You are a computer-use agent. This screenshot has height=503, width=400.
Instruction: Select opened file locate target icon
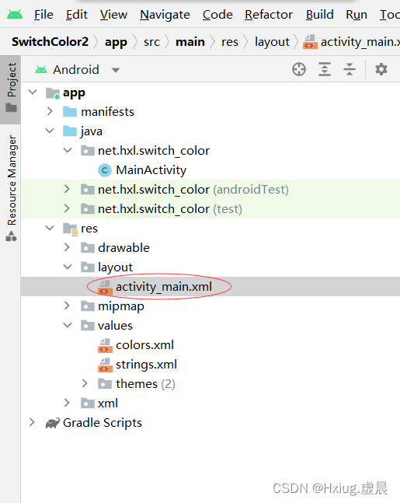coord(299,69)
